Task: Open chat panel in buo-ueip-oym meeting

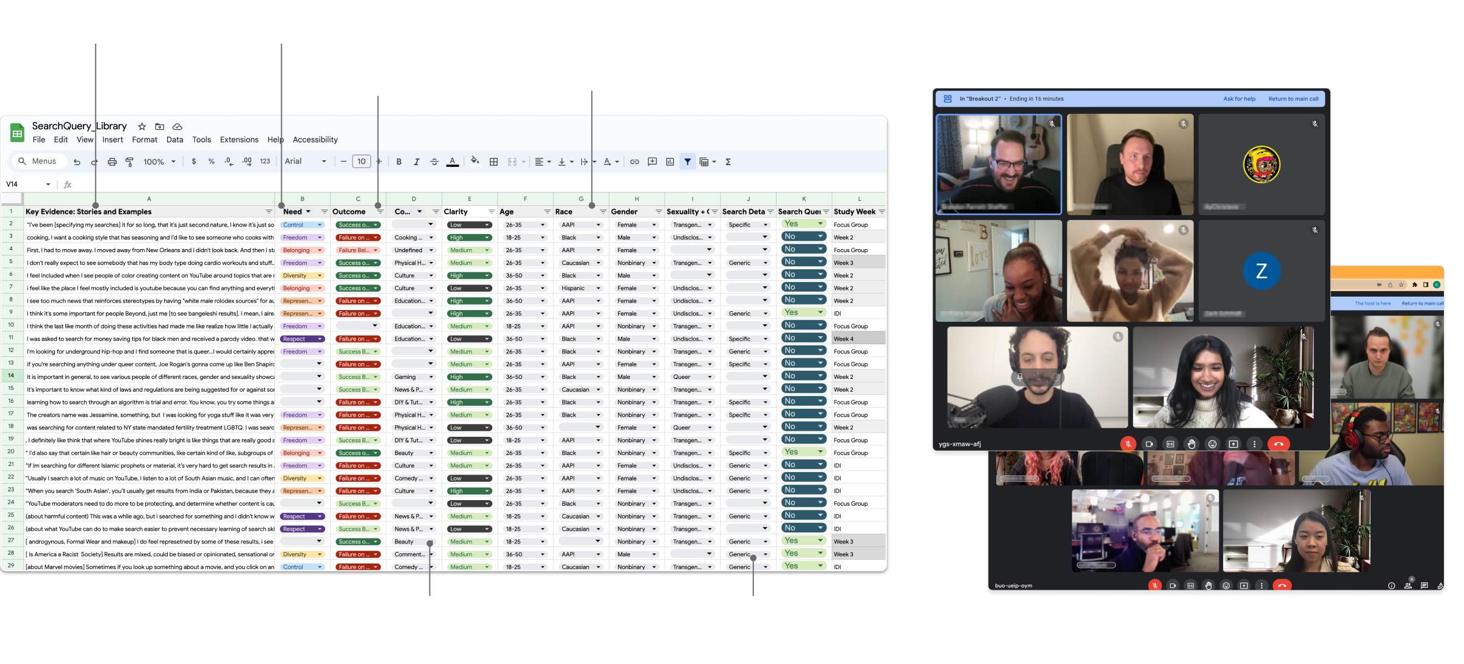Action: (1424, 585)
